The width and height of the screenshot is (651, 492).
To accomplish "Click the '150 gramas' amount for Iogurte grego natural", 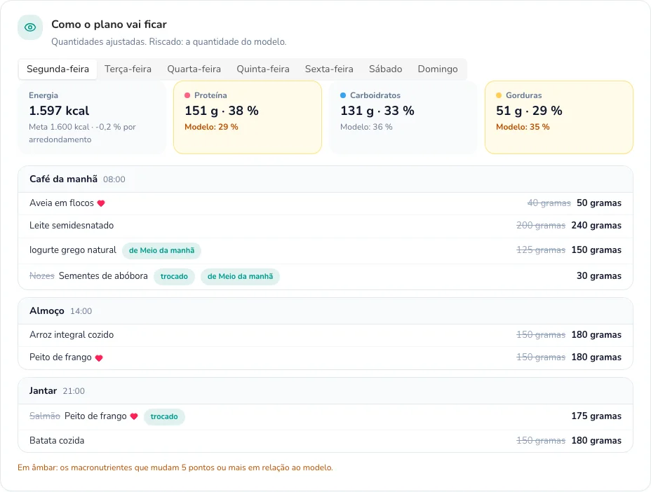I will pyautogui.click(x=596, y=250).
